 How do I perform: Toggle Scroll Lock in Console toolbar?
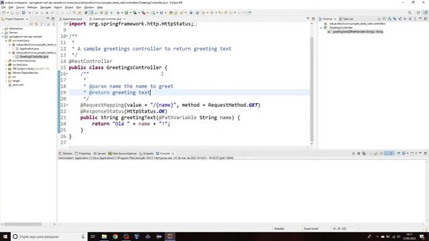[376, 153]
